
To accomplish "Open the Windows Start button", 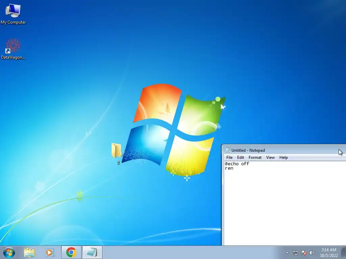I will click(x=9, y=252).
